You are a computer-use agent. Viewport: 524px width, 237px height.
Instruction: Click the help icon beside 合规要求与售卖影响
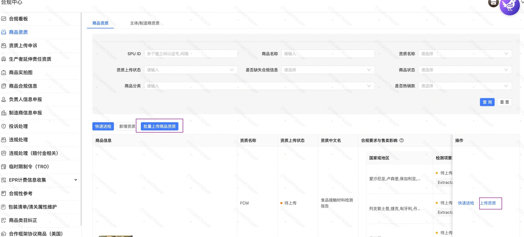pyautogui.click(x=401, y=140)
